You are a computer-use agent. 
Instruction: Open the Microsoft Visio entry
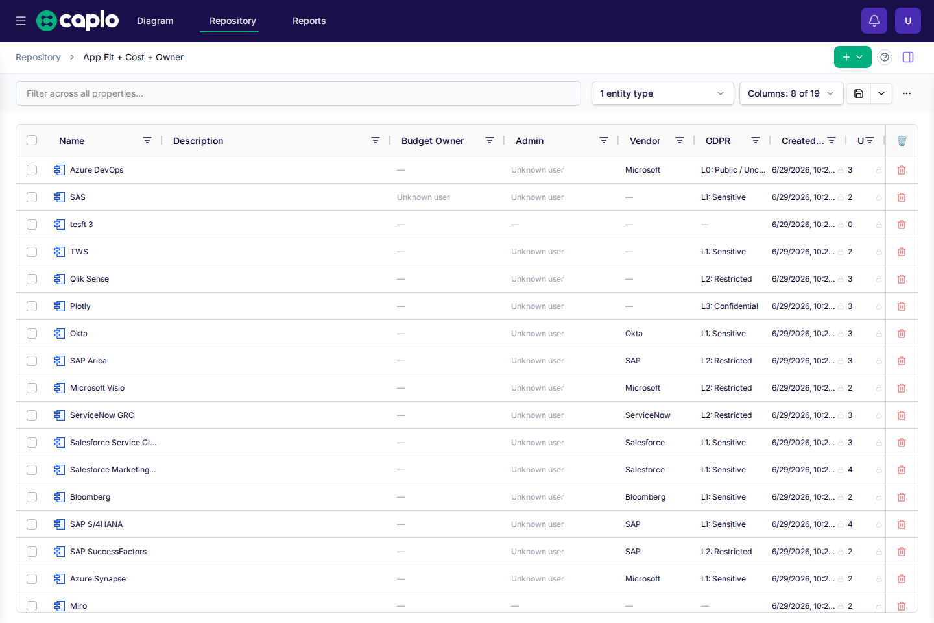click(97, 388)
